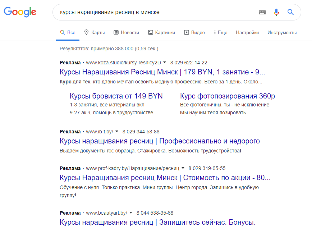Click phone number 8 029 622-14-22
This screenshot has width=312, height=229.
tap(189, 63)
